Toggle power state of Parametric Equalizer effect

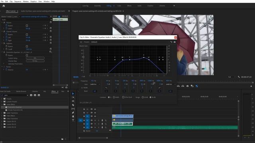[x=81, y=42]
